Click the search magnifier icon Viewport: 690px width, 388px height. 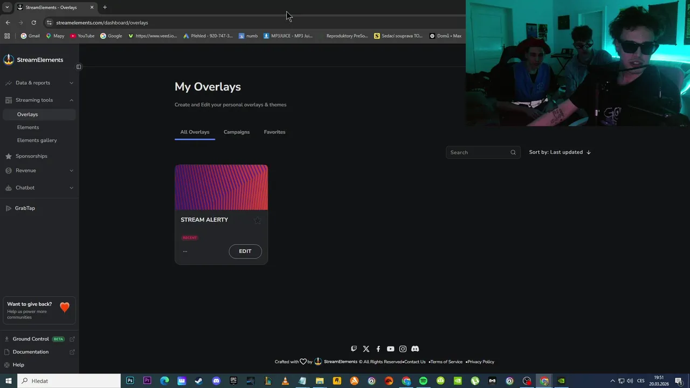point(513,153)
